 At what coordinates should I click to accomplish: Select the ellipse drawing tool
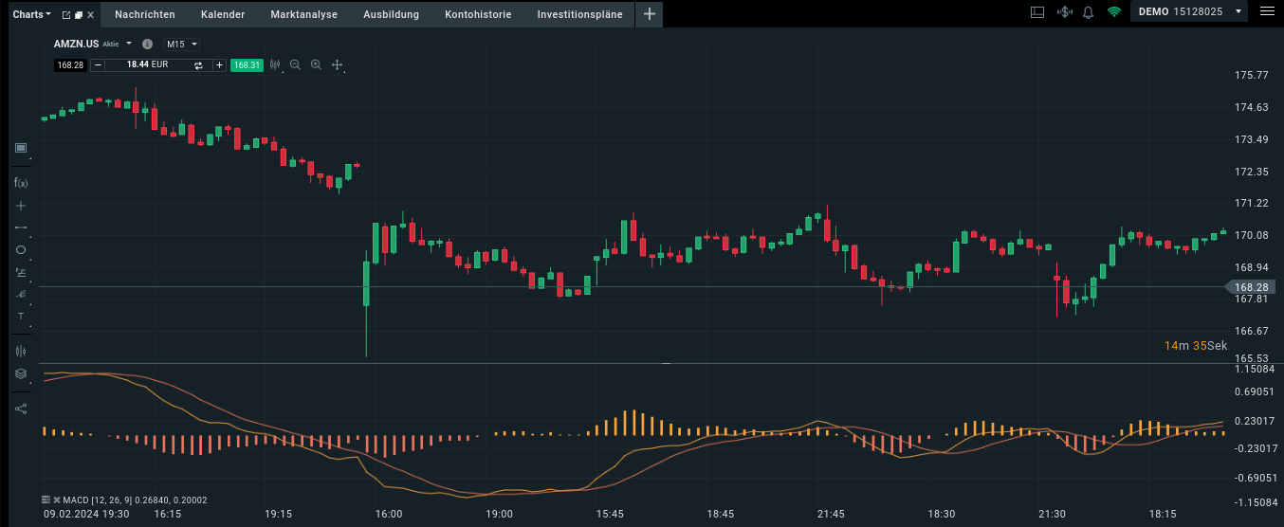pos(21,250)
